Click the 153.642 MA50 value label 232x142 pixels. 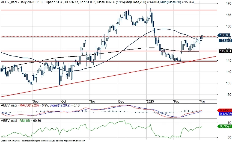click(225, 41)
